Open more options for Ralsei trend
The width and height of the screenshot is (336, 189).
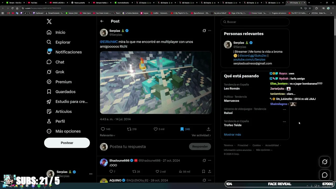[284, 109]
